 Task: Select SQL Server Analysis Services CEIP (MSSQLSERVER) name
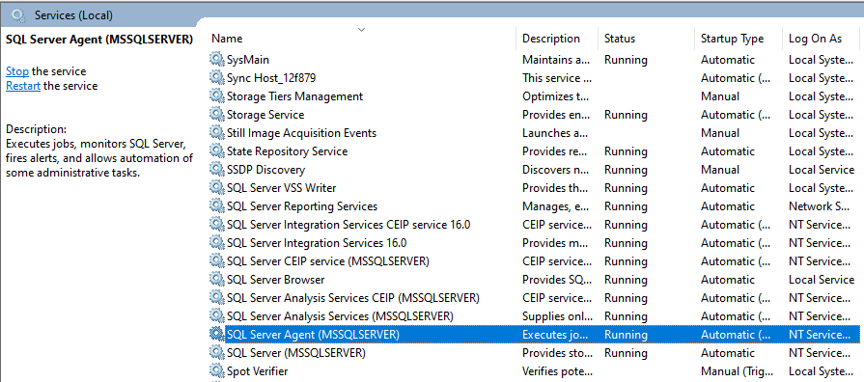(x=353, y=298)
